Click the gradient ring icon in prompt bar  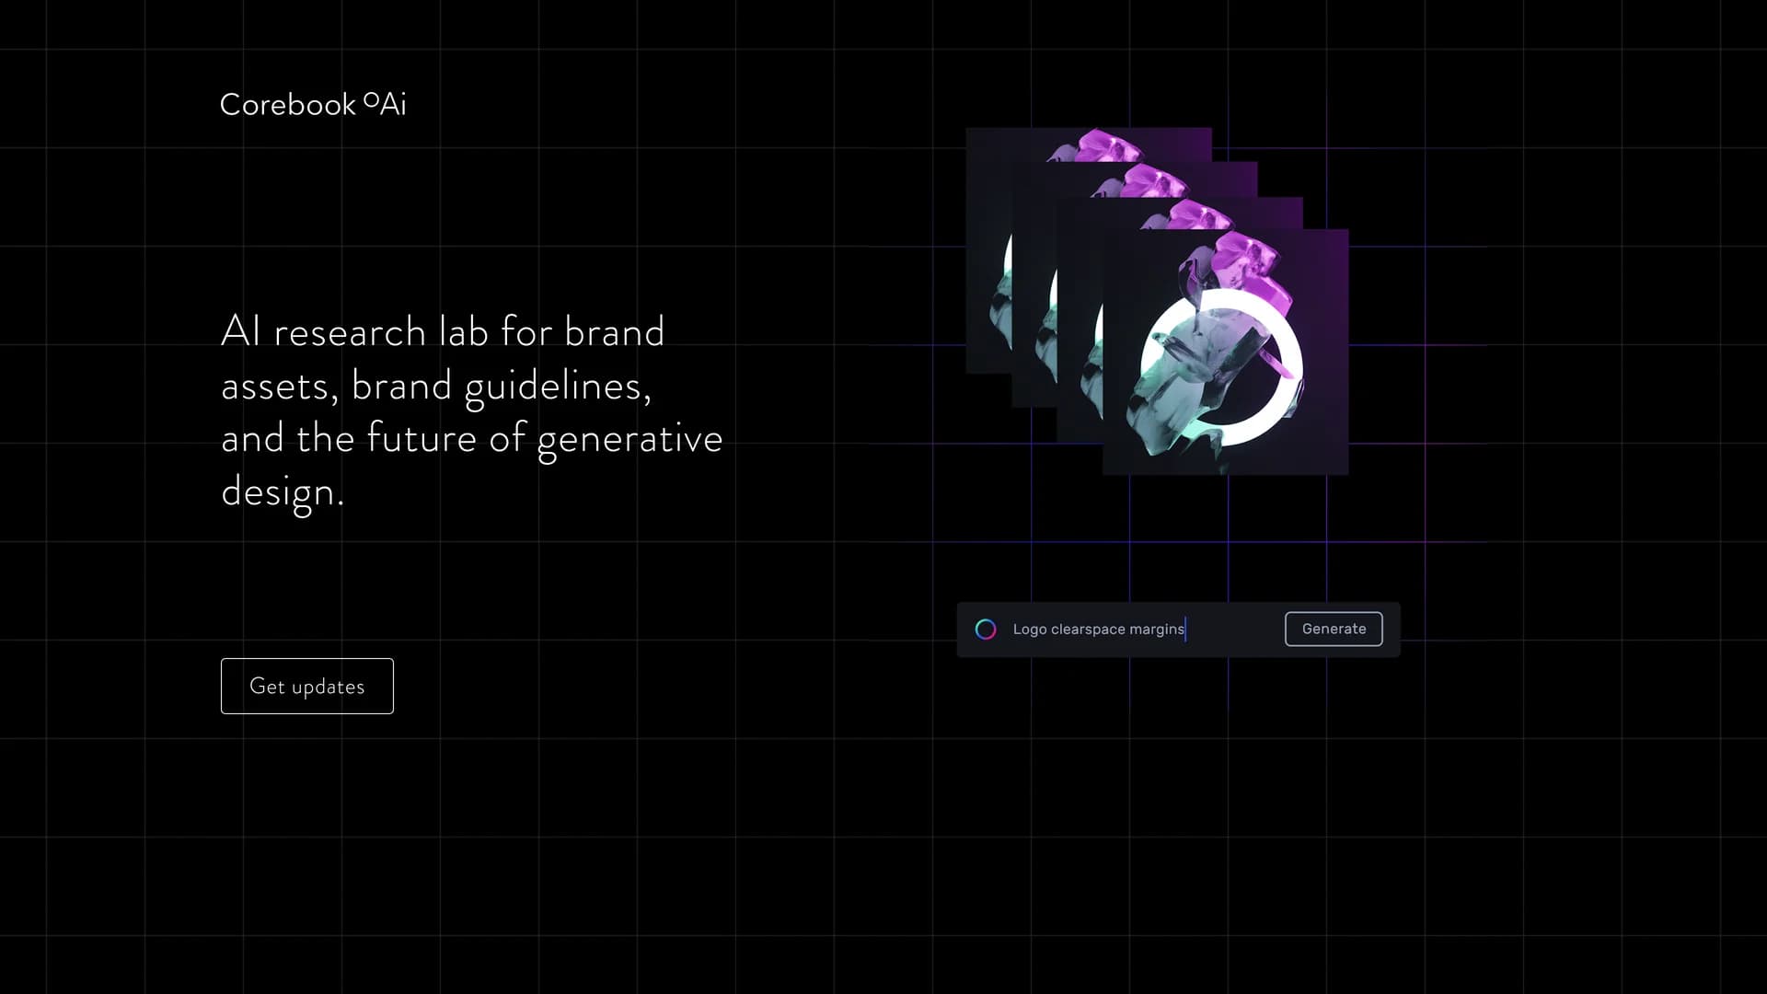pyautogui.click(x=986, y=630)
